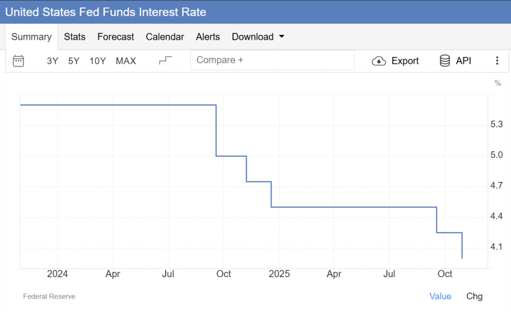Click the Federal Reserve source label
511x312 pixels.
pos(49,297)
